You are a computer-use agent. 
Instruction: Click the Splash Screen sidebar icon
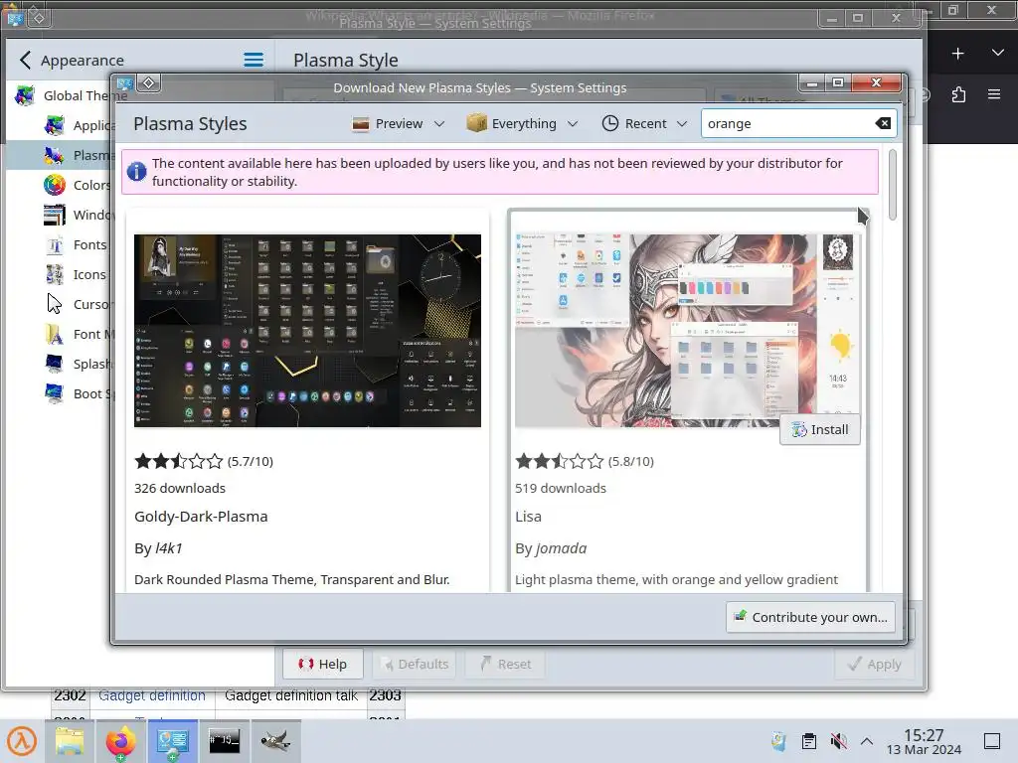coord(55,364)
